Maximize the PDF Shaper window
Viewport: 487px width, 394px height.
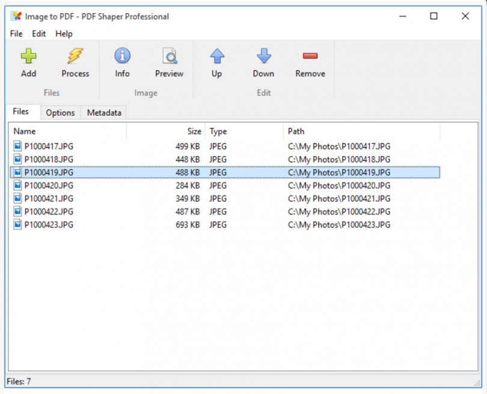point(434,16)
